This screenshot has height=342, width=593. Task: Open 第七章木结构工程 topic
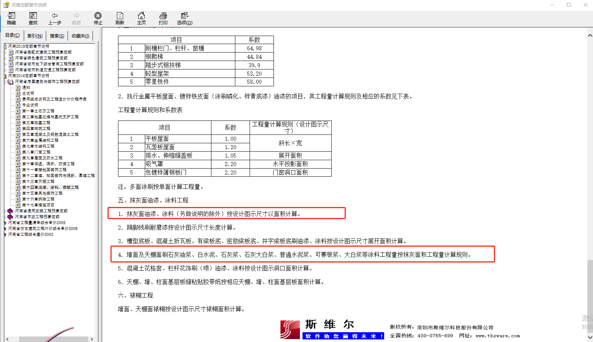coord(38,146)
